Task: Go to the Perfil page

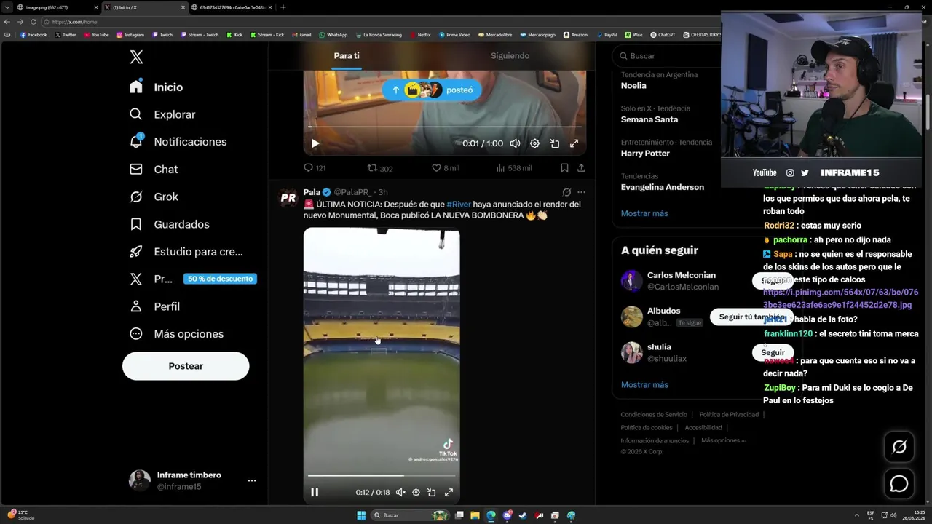Action: click(x=154, y=306)
